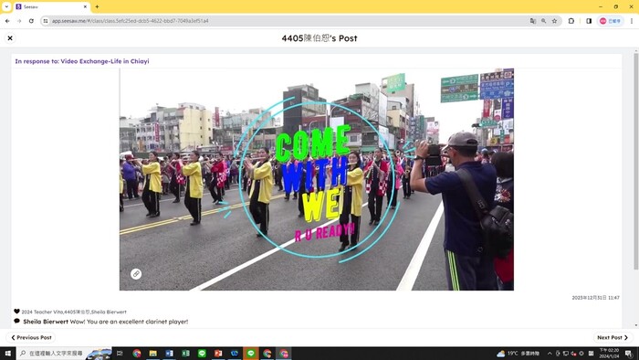
Task: Open the taskbar clock and date
Action: (x=610, y=354)
